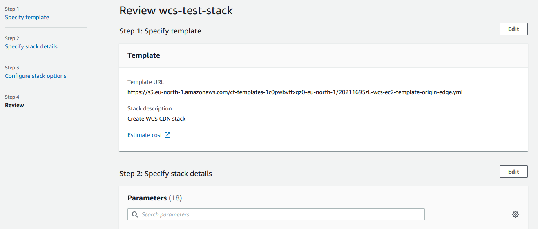This screenshot has height=229, width=538.
Task: Click the magnifier icon in the parameter search
Action: 135,214
